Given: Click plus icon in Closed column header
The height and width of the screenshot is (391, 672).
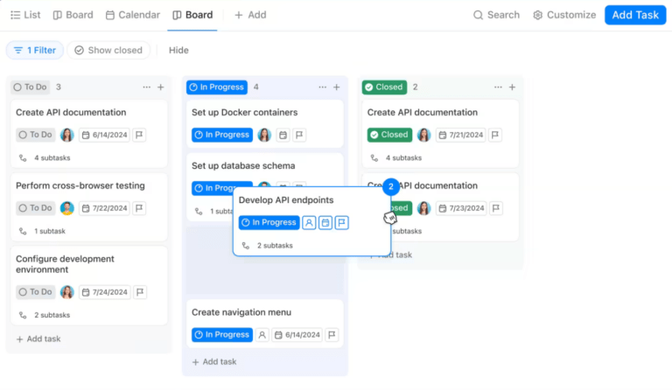Looking at the screenshot, I should pos(512,87).
